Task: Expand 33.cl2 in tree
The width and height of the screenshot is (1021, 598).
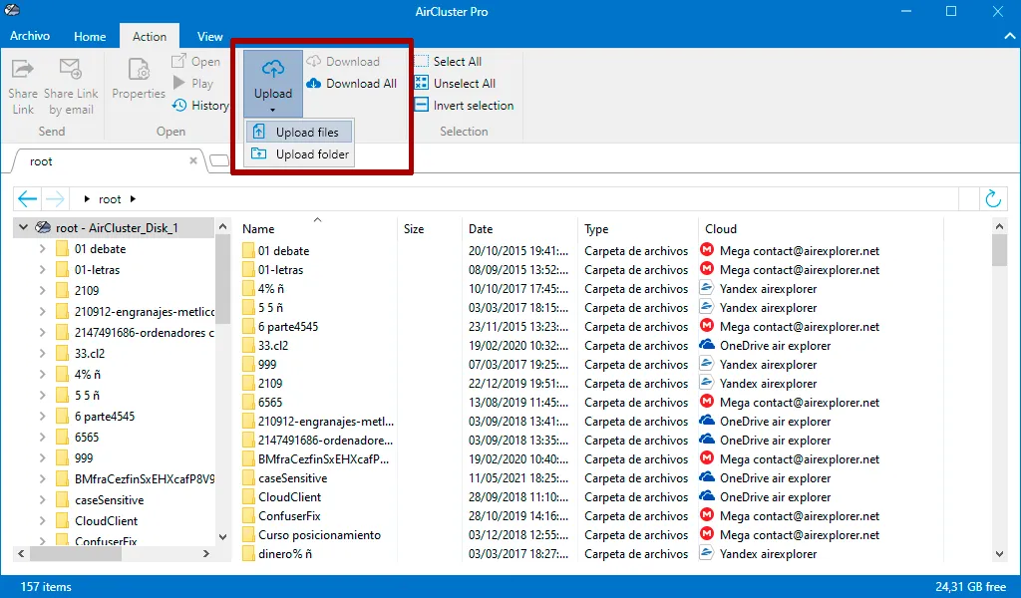Action: (42, 354)
